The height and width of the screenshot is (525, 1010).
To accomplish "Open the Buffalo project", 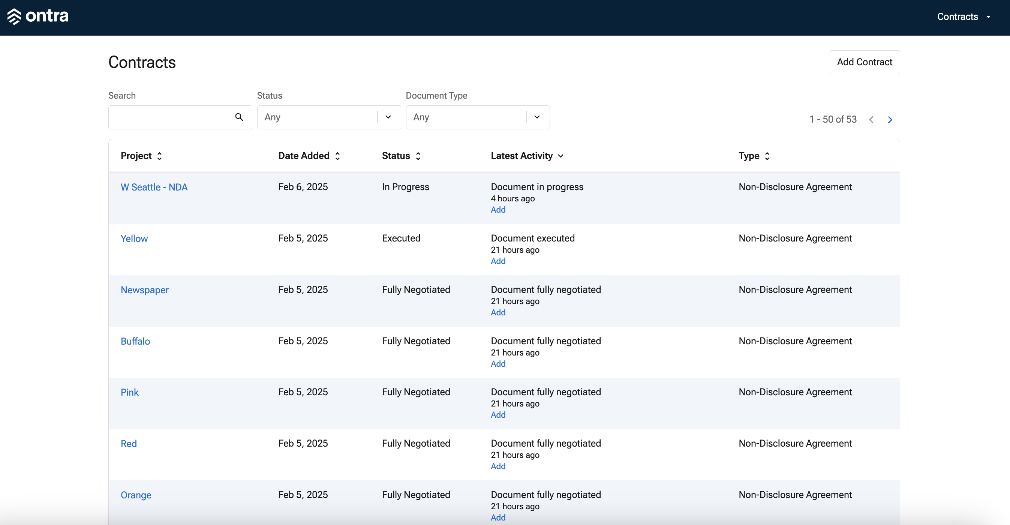I will 135,341.
